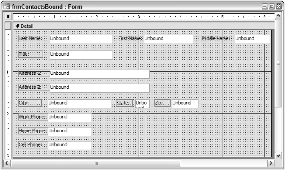Click the vertical scrollbar down arrow

coord(278,156)
